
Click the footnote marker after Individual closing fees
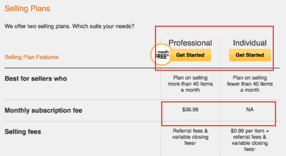pyautogui.click(x=254, y=149)
